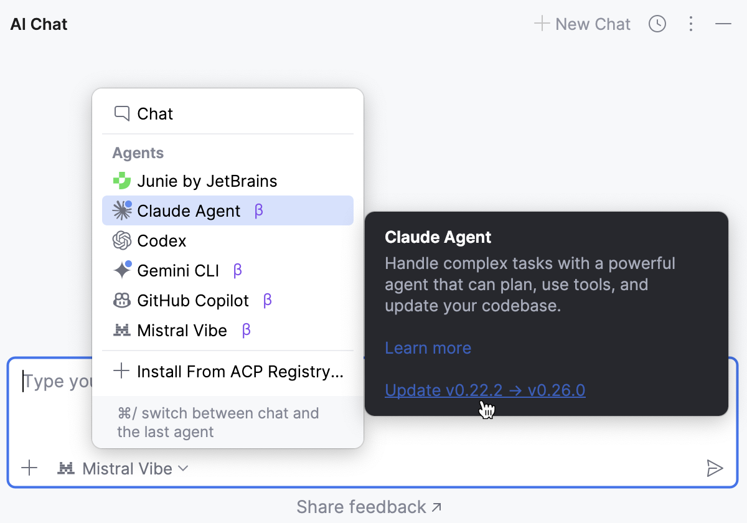This screenshot has width=747, height=523.
Task: Open the chat history clock icon
Action: pyautogui.click(x=657, y=24)
